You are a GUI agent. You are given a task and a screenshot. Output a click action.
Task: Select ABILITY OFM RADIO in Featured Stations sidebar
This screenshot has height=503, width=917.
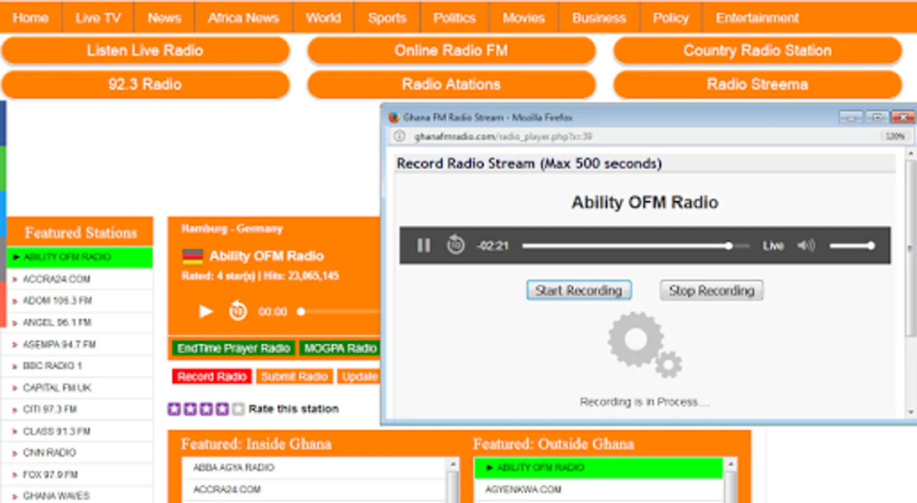(x=79, y=257)
